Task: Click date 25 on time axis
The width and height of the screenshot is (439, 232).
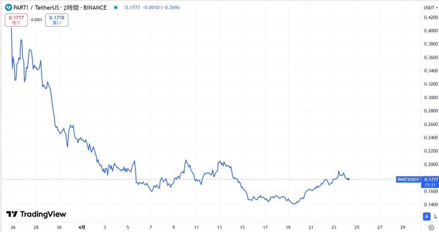Action: [357, 227]
